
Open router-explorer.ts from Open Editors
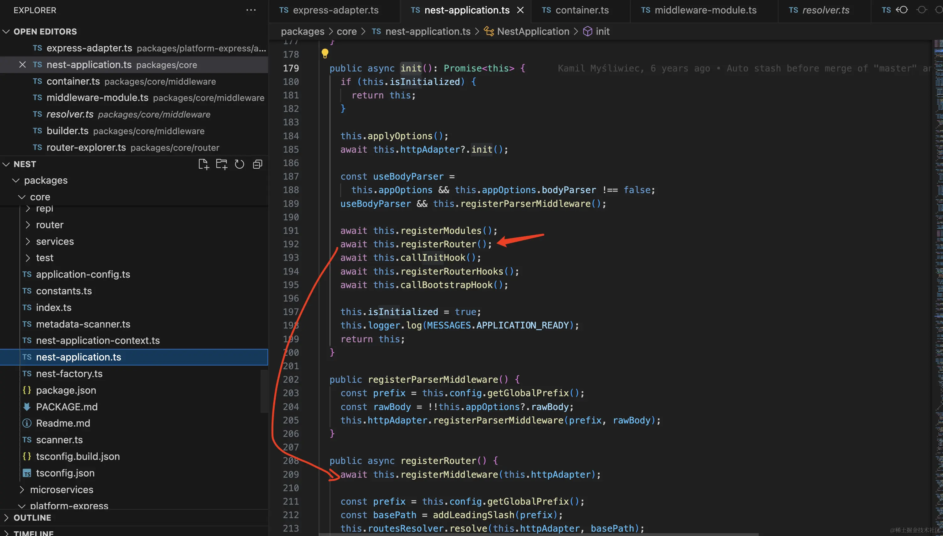point(134,148)
